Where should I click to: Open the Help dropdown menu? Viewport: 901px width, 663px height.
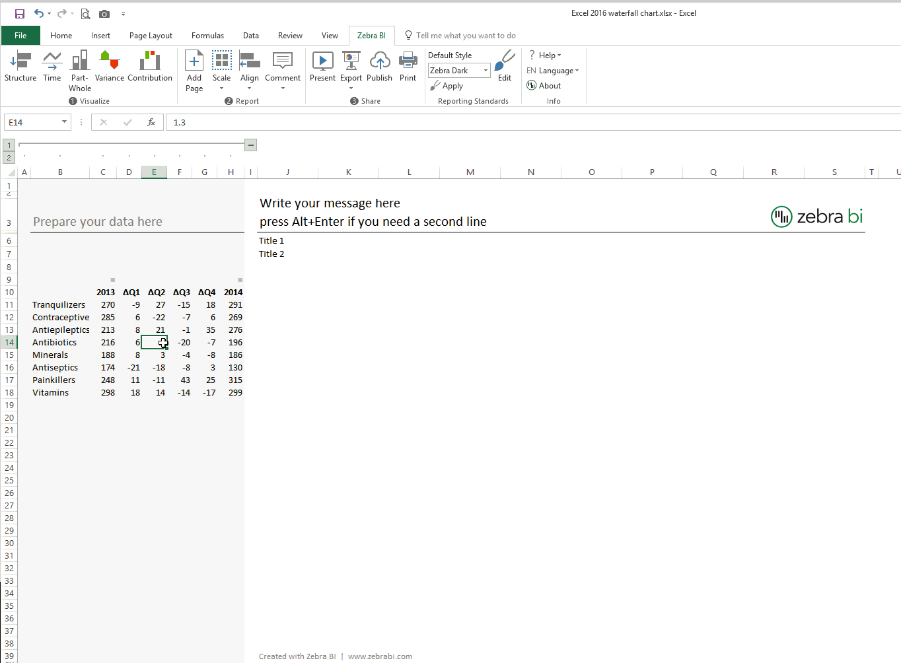click(545, 55)
